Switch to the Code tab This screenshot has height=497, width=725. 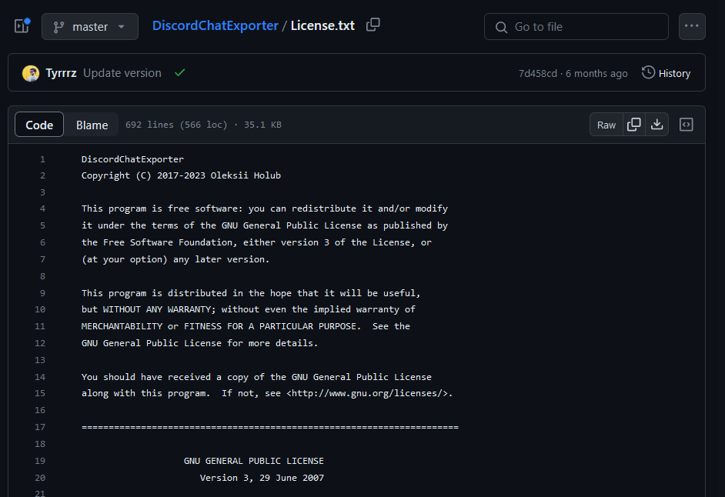coord(39,125)
